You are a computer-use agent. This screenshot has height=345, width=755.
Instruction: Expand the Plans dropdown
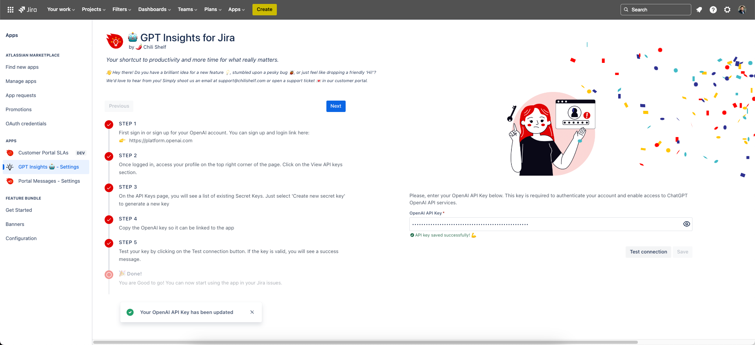click(x=213, y=9)
